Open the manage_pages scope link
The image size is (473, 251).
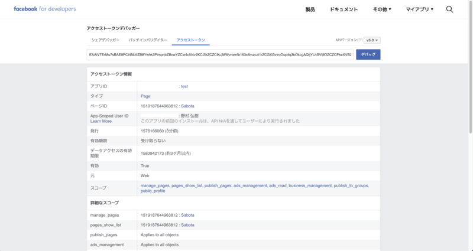(155, 185)
